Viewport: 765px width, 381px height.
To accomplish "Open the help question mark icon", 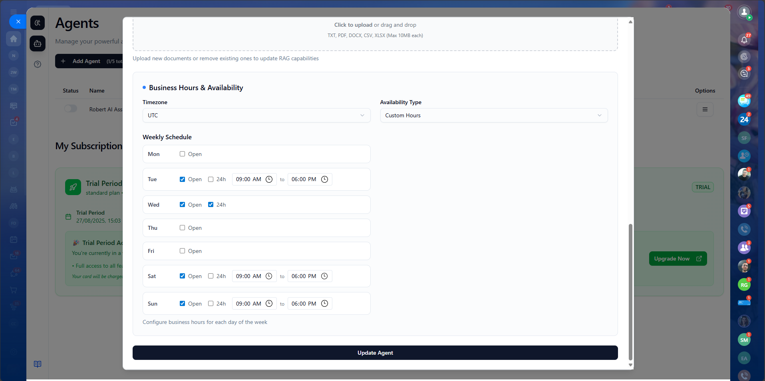I will tap(38, 64).
